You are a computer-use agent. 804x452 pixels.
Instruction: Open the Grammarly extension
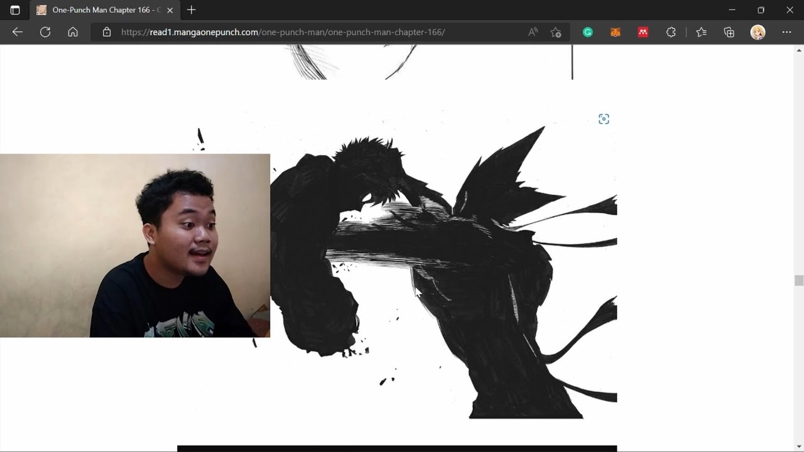click(x=588, y=32)
